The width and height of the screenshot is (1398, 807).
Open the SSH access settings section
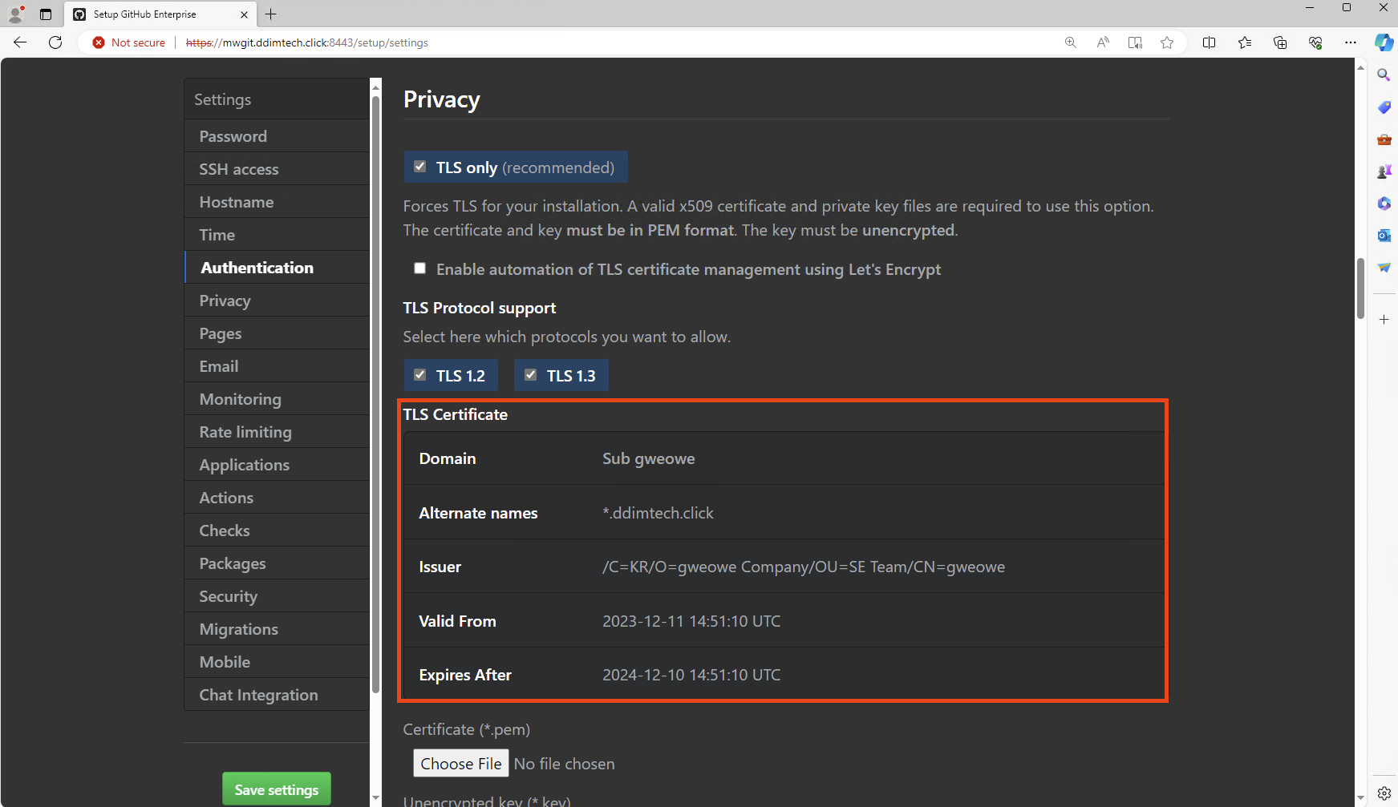click(277, 169)
